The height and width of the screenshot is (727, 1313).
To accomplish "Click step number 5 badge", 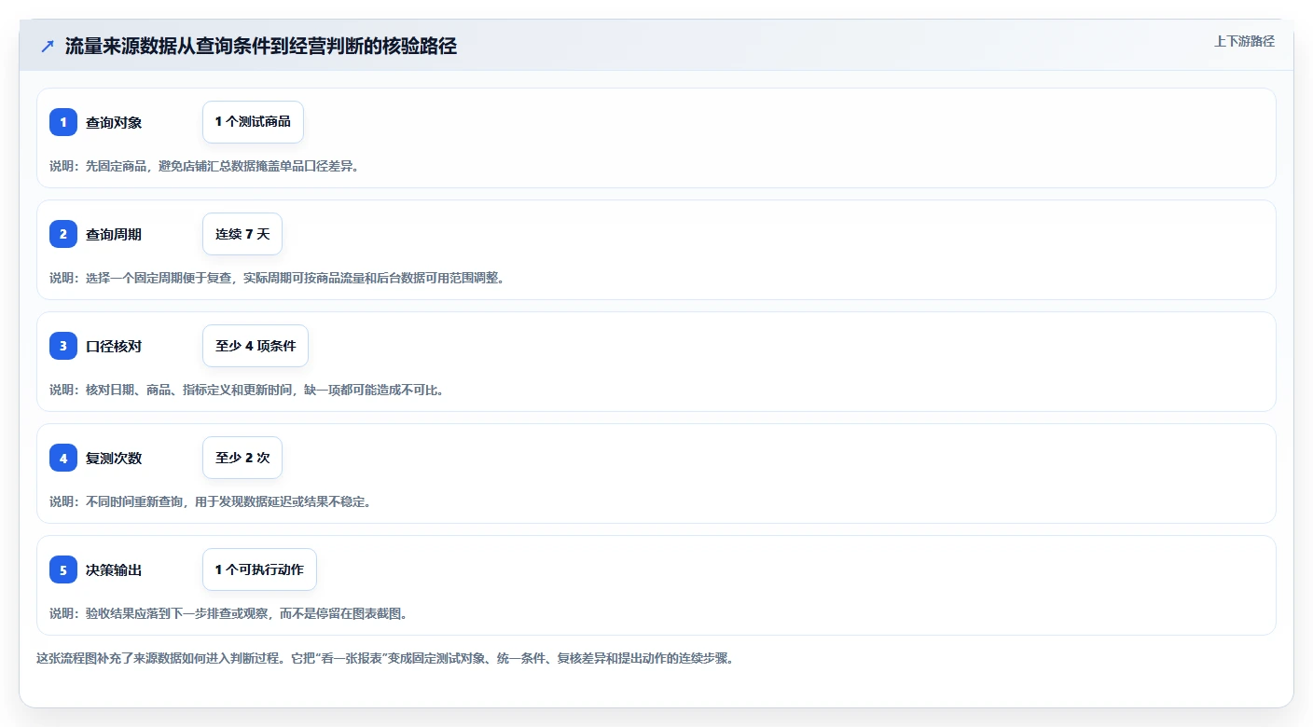I will [x=63, y=569].
